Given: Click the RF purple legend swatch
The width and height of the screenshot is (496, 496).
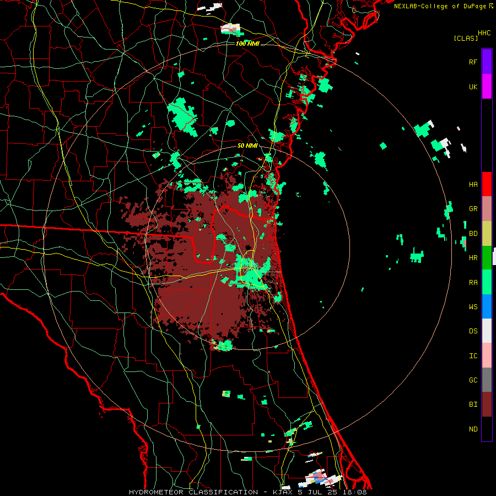Looking at the screenshot, I should coord(487,62).
